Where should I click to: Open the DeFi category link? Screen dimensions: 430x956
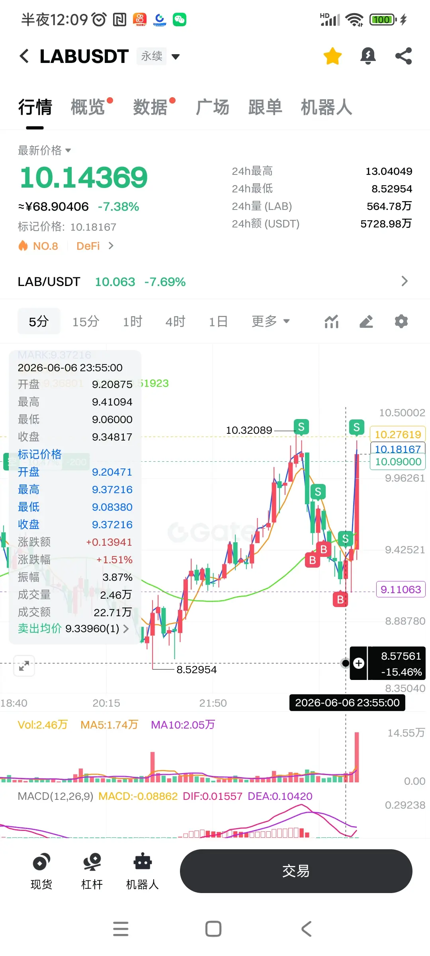(95, 246)
